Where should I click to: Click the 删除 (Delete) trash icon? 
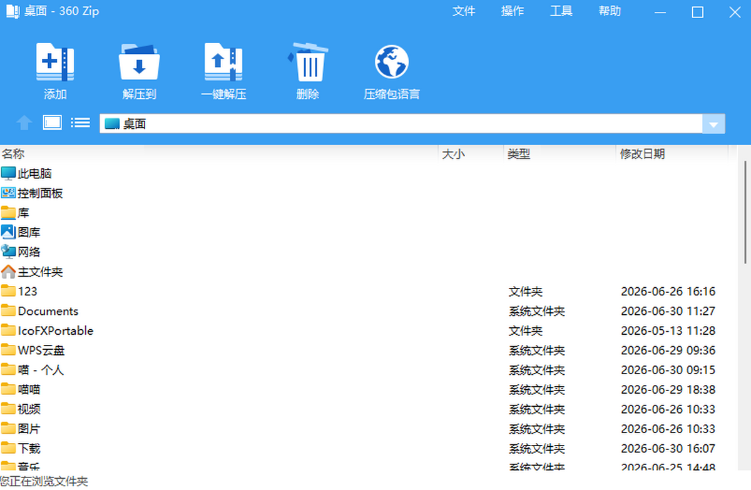308,62
